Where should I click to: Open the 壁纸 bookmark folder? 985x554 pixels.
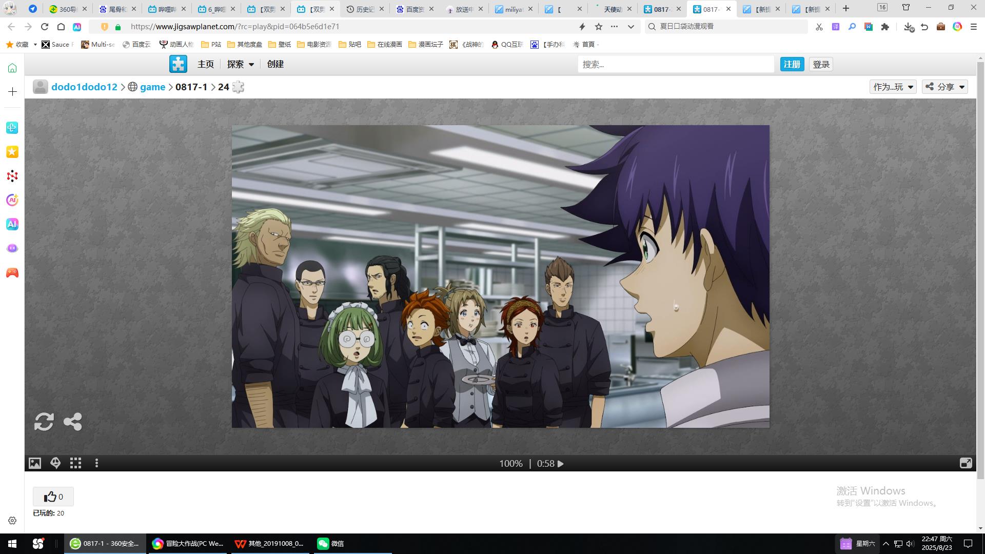point(280,45)
